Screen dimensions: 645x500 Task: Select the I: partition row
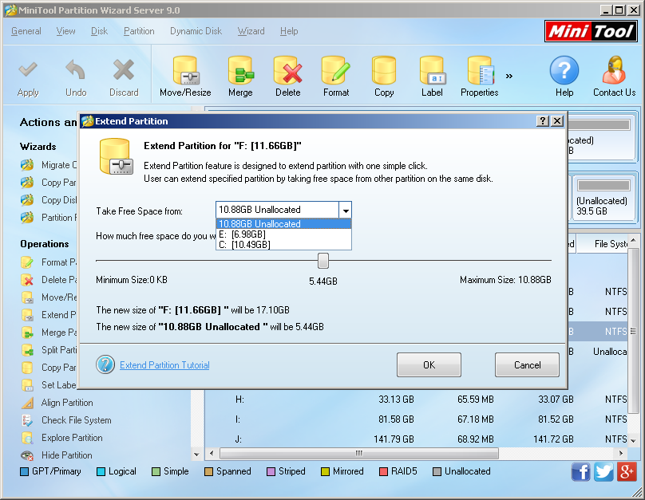tap(416, 419)
